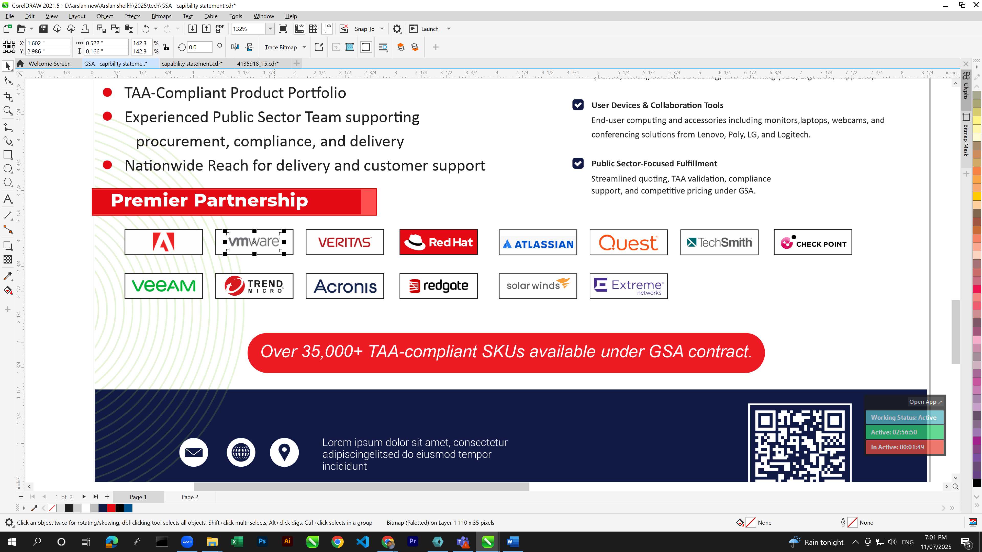Image resolution: width=982 pixels, height=552 pixels.
Task: Click Open App link in tracker
Action: [x=925, y=401]
